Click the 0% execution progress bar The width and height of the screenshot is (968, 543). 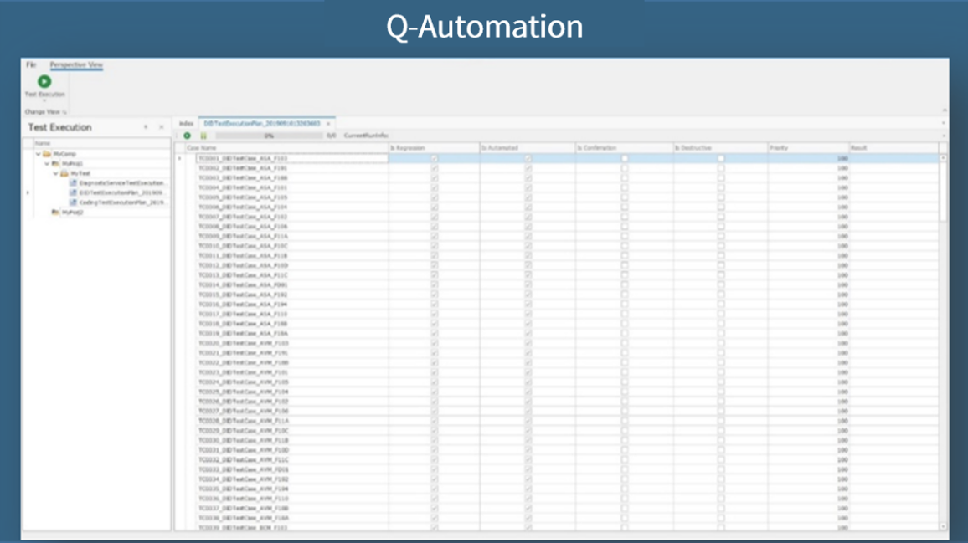pos(269,136)
